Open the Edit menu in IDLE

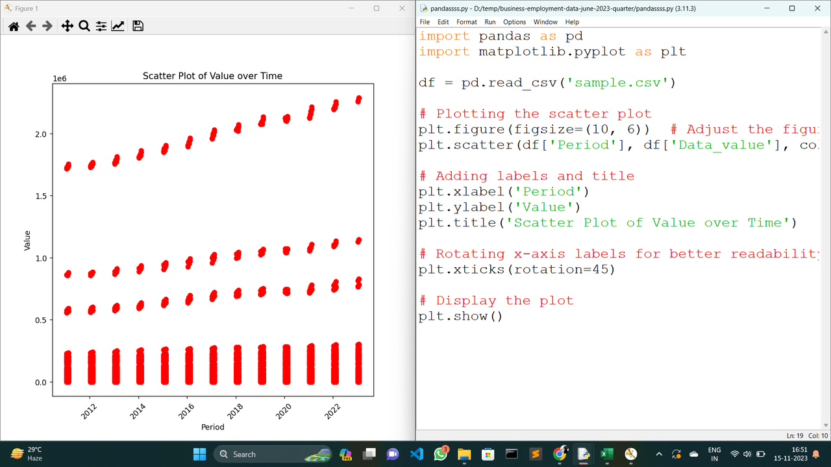coord(443,22)
